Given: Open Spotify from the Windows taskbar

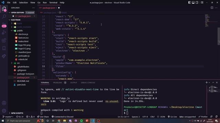Looking at the screenshot, I should tap(81, 121).
